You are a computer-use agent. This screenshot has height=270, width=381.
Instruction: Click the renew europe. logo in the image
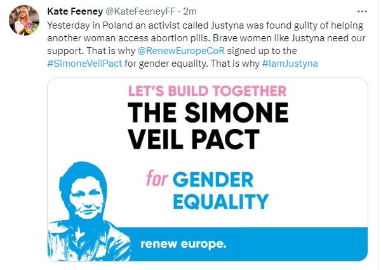[183, 243]
